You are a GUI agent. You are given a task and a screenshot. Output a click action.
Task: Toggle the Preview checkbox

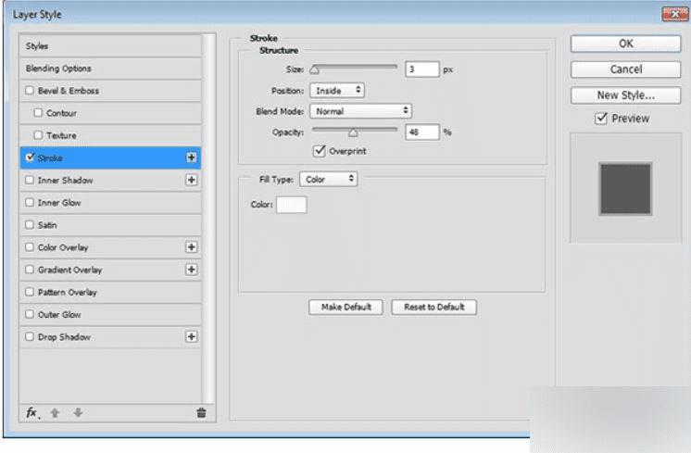coord(601,118)
